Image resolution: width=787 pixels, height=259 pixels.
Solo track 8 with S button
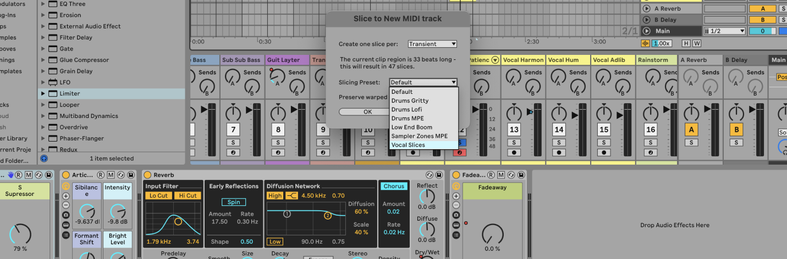[x=278, y=143]
